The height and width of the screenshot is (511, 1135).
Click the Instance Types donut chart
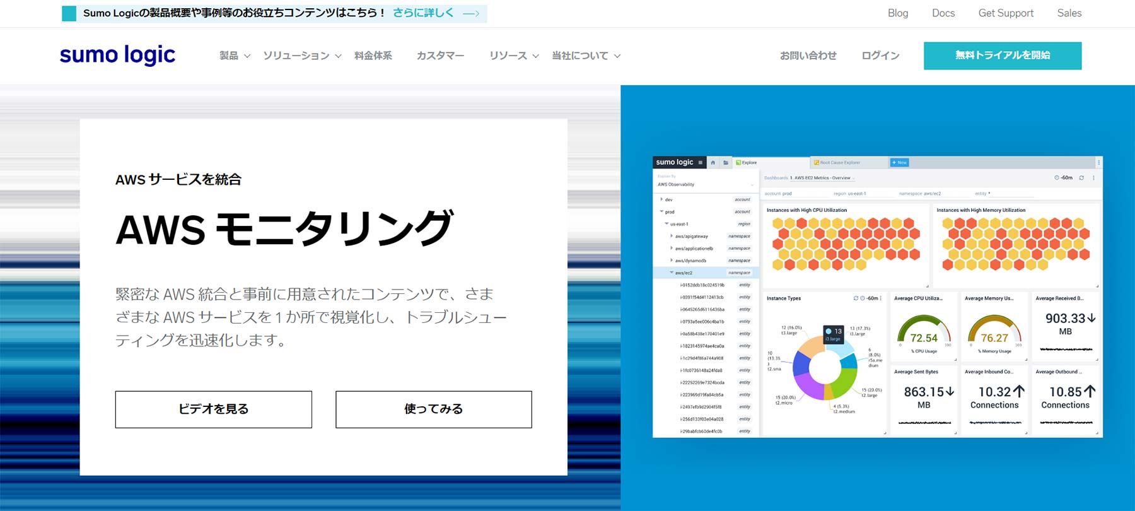[825, 367]
